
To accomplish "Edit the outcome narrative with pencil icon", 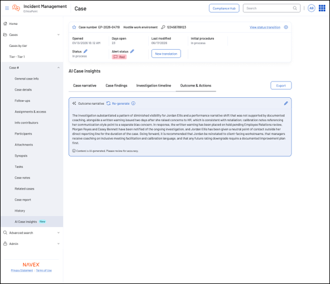I will (286, 103).
